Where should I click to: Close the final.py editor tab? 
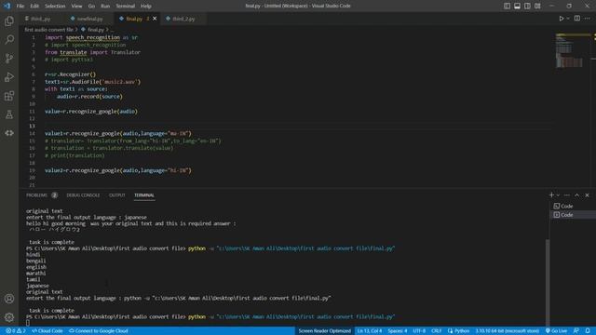click(155, 19)
